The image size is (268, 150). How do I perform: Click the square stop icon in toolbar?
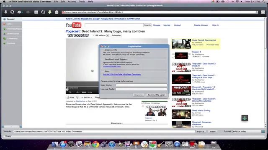(36, 12)
